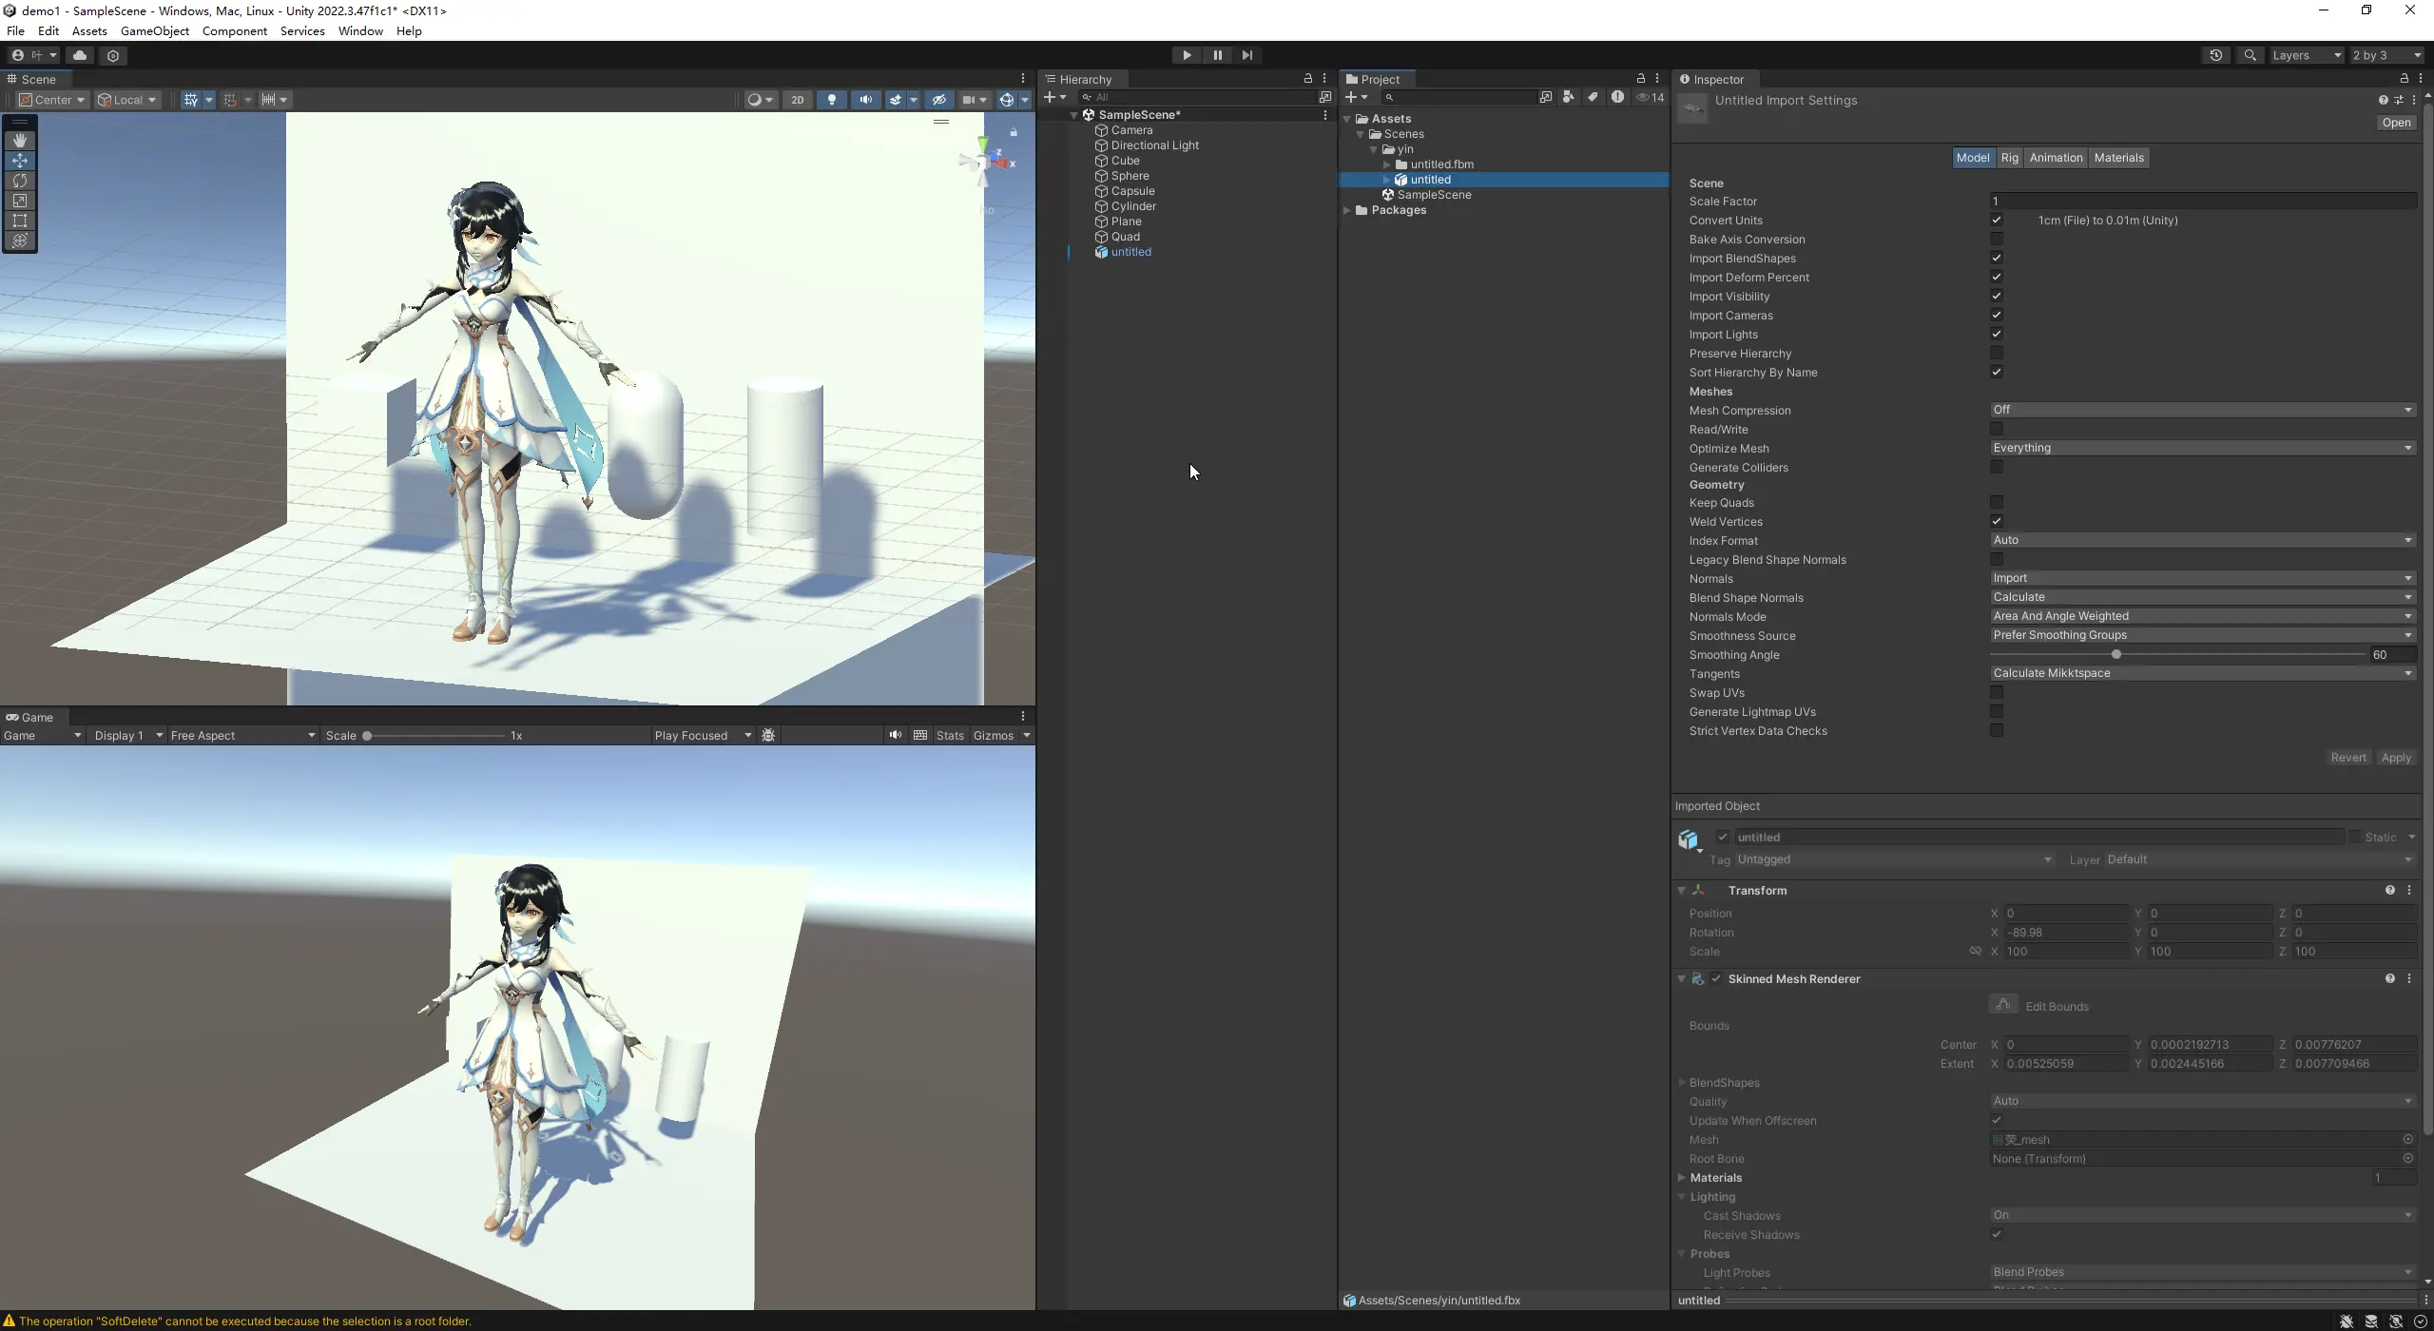Toggle Scene audio speaker icon
This screenshot has width=2434, height=1331.
coord(866,100)
